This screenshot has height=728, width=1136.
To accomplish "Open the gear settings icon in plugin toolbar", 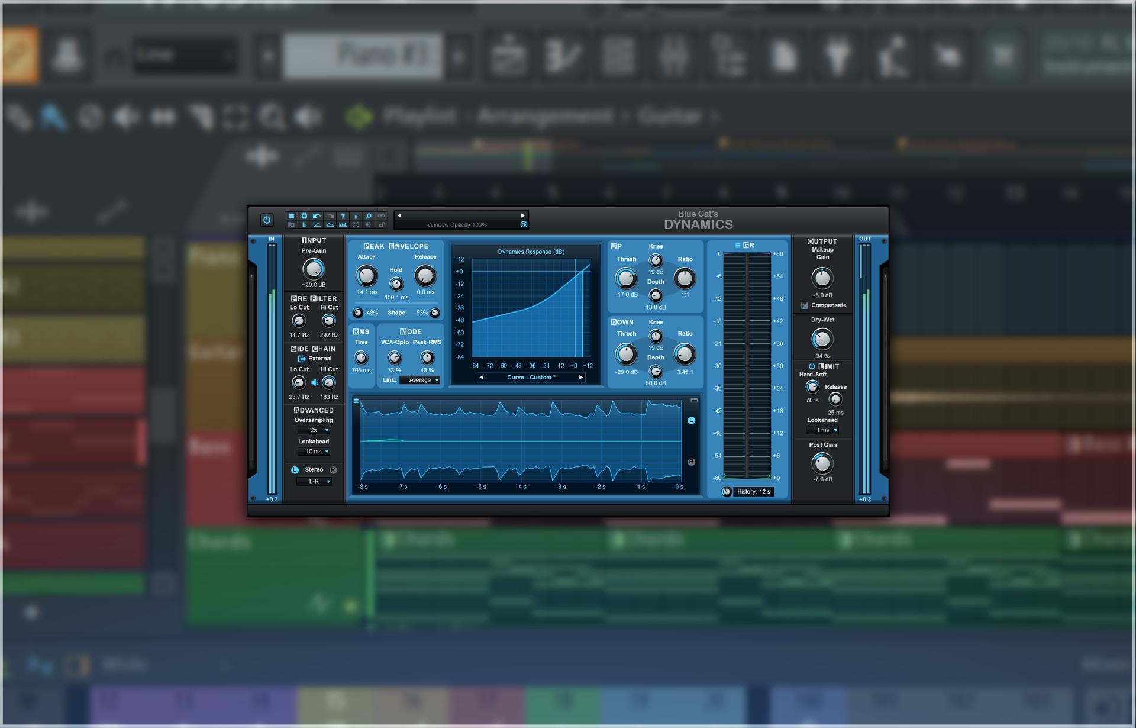I will tap(304, 216).
